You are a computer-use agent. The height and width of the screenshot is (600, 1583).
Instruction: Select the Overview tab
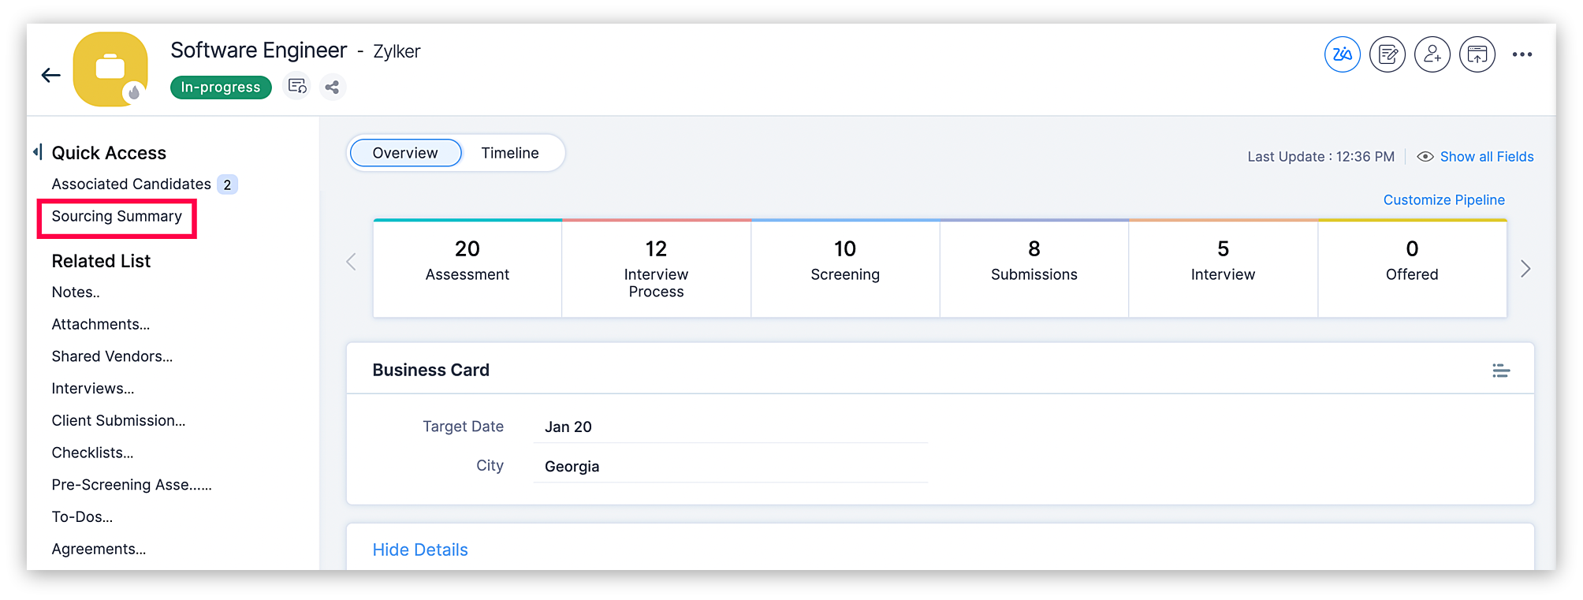405,153
